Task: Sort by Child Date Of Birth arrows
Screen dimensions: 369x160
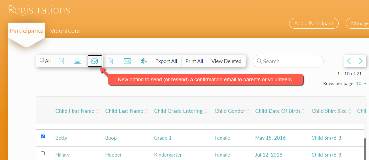Action: (x=303, y=111)
